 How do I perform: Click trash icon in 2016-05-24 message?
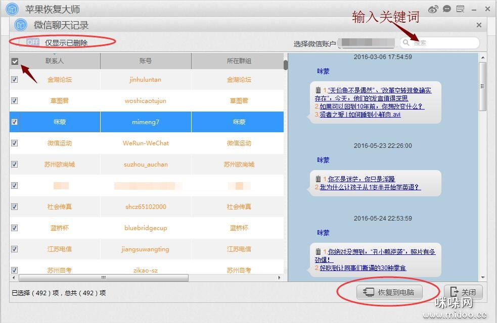(x=318, y=252)
